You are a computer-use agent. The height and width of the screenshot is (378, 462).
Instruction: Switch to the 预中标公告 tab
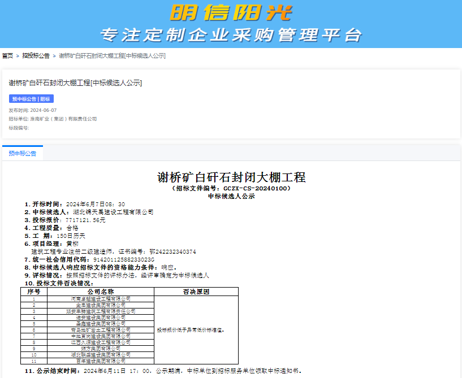coord(24,153)
